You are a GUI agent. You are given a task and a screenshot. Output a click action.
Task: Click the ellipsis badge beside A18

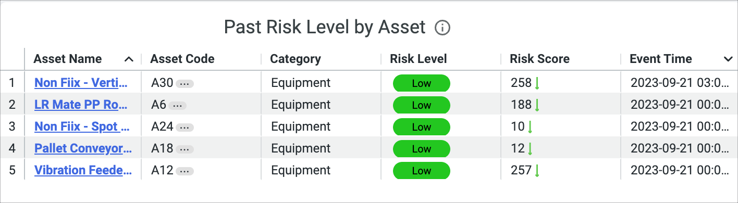point(185,149)
